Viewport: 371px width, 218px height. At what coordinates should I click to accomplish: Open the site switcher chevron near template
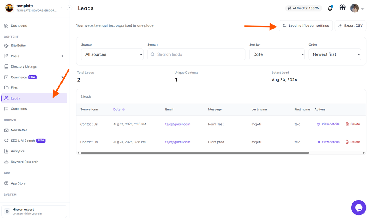(62, 8)
